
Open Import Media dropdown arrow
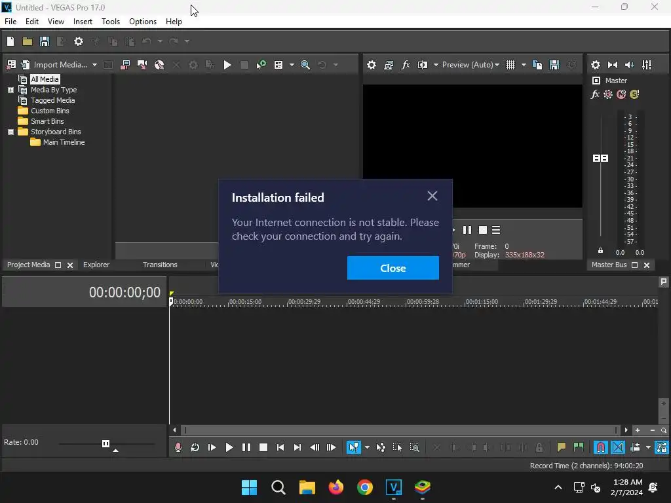tap(94, 65)
